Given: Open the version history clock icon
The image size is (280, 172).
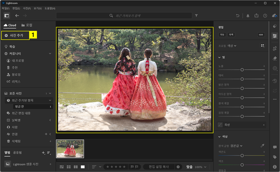Looking at the screenshot, I should (x=275, y=81).
